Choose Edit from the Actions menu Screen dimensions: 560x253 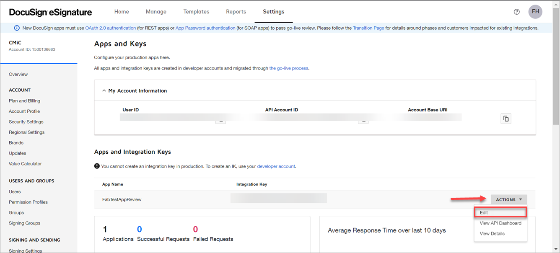tap(500, 212)
